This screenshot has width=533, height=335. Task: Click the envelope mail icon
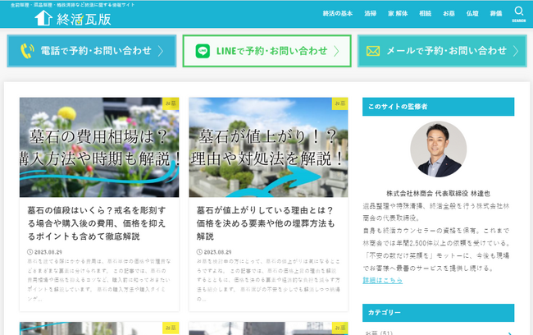(373, 51)
